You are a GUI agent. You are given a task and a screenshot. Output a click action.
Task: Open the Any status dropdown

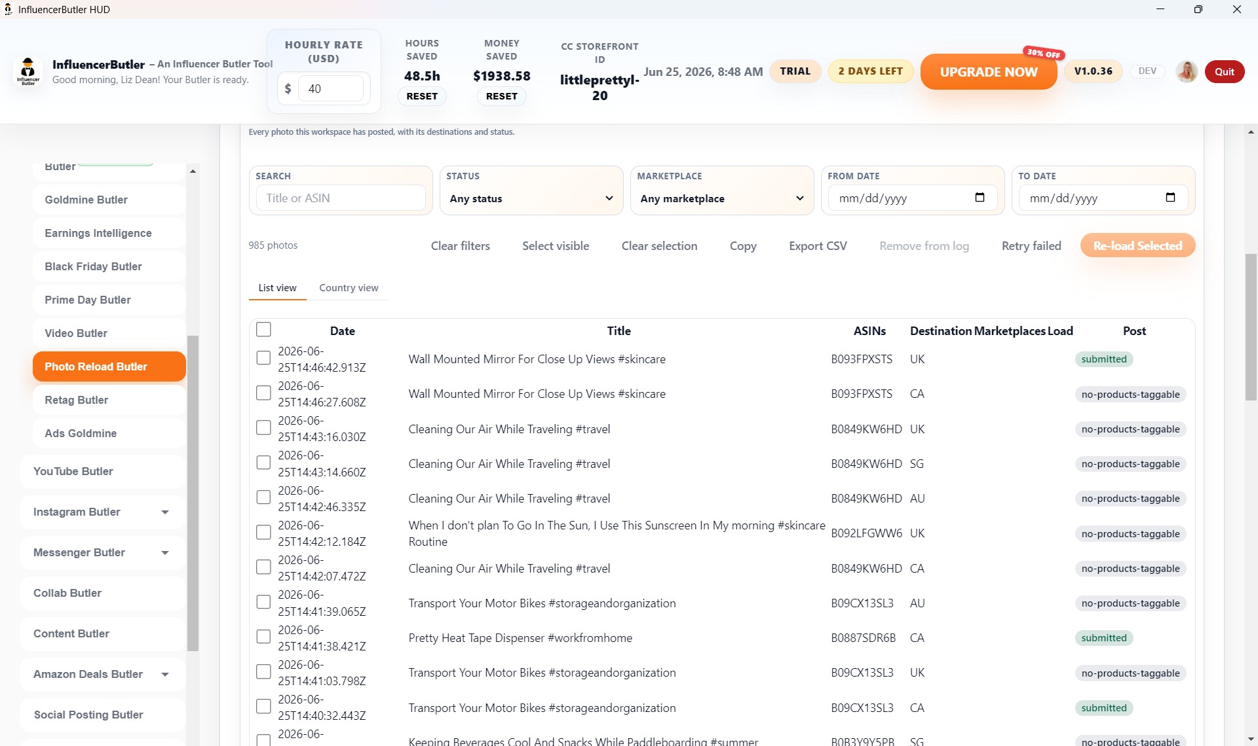tap(531, 198)
